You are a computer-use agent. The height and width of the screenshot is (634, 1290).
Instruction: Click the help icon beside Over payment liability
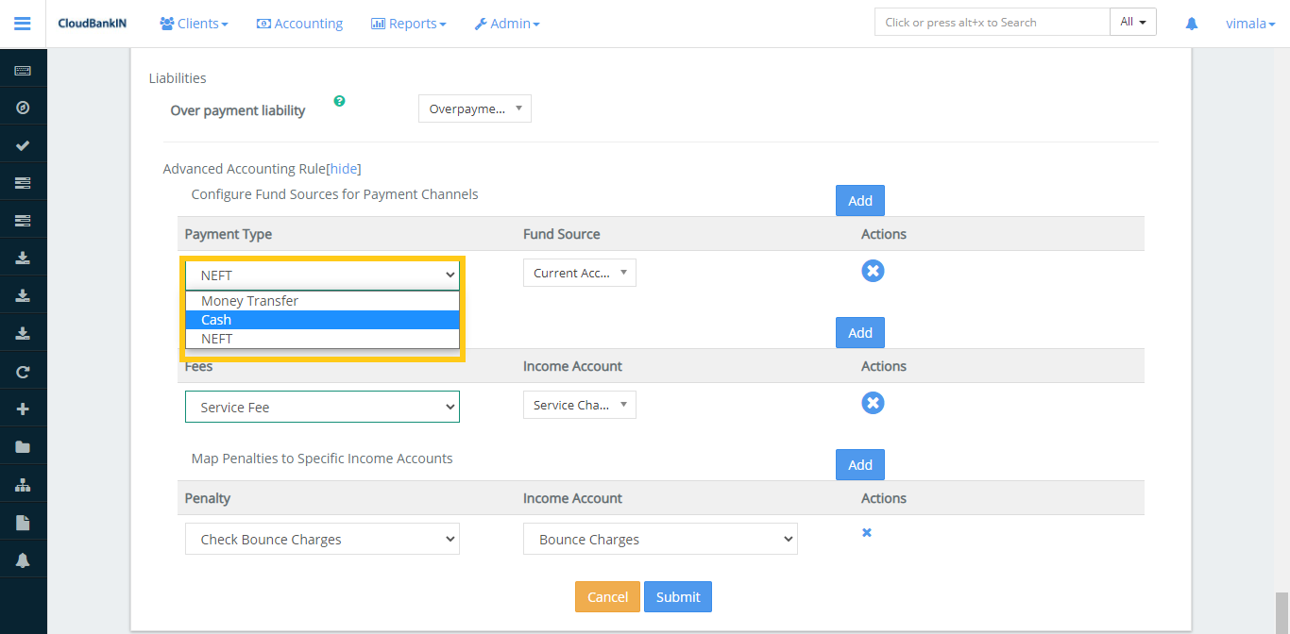coord(339,100)
